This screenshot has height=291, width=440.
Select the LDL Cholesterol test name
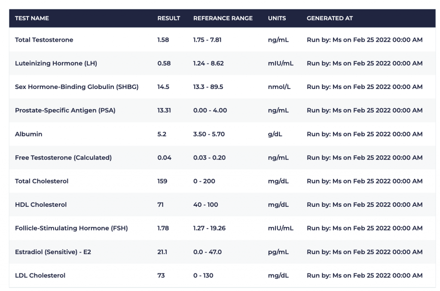(40, 276)
